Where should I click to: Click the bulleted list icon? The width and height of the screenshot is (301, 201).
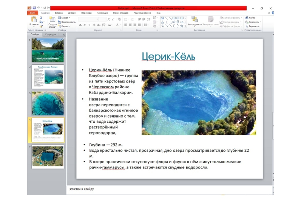tap(126, 19)
